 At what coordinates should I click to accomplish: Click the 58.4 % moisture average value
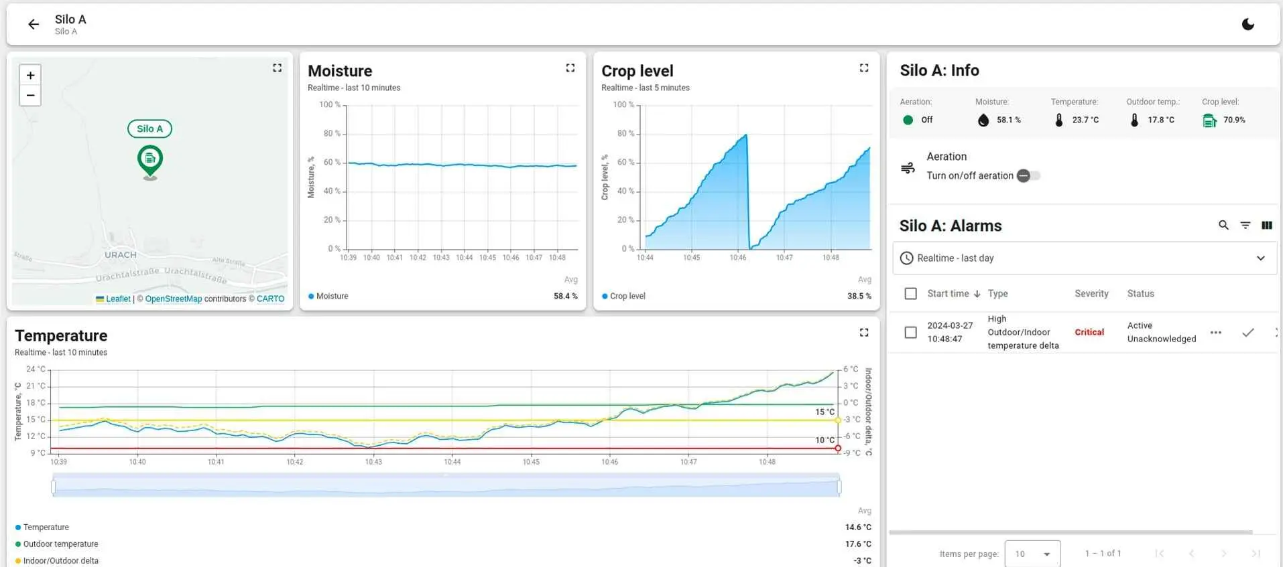point(565,296)
